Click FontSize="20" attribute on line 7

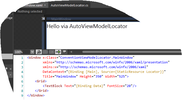click(120, 86)
